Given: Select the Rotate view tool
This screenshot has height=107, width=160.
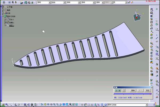Looking at the screenshot, I should click(x=51, y=105).
